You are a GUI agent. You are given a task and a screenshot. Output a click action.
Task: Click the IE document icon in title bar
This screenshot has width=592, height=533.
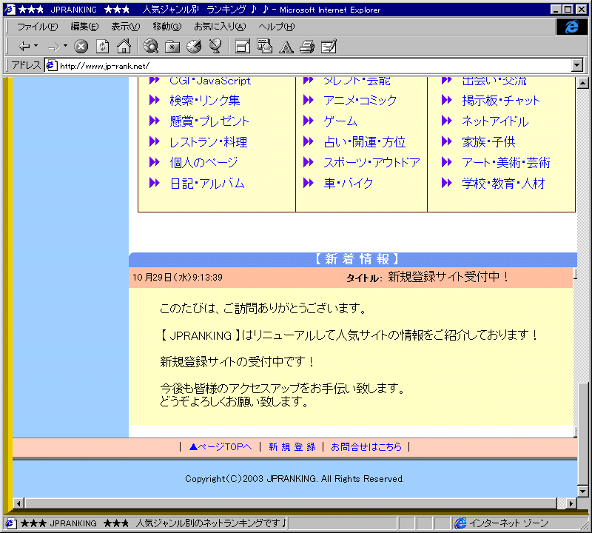(10, 9)
